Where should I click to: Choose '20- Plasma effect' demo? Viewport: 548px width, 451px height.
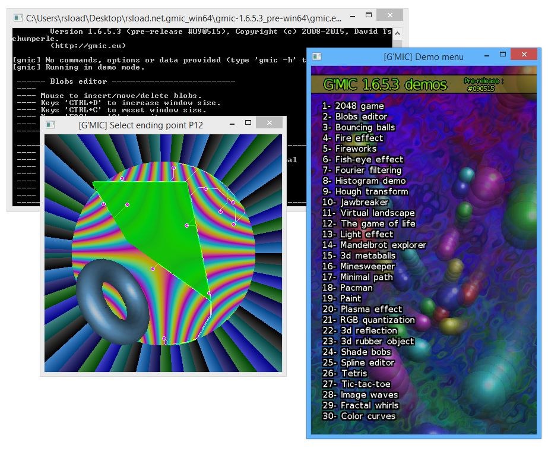(362, 309)
